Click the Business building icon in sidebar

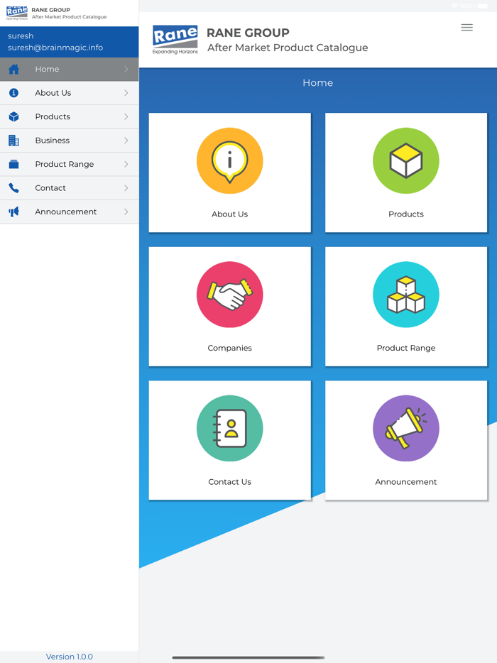(13, 141)
